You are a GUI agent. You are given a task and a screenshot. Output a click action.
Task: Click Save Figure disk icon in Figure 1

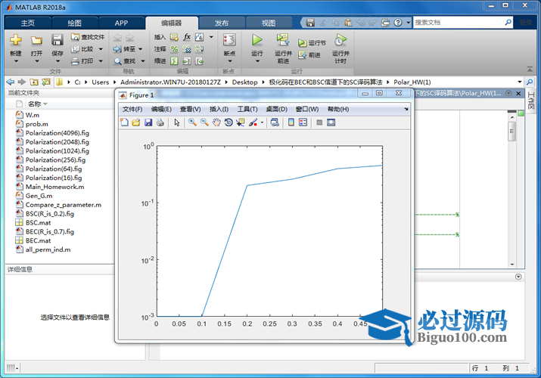[x=148, y=122]
